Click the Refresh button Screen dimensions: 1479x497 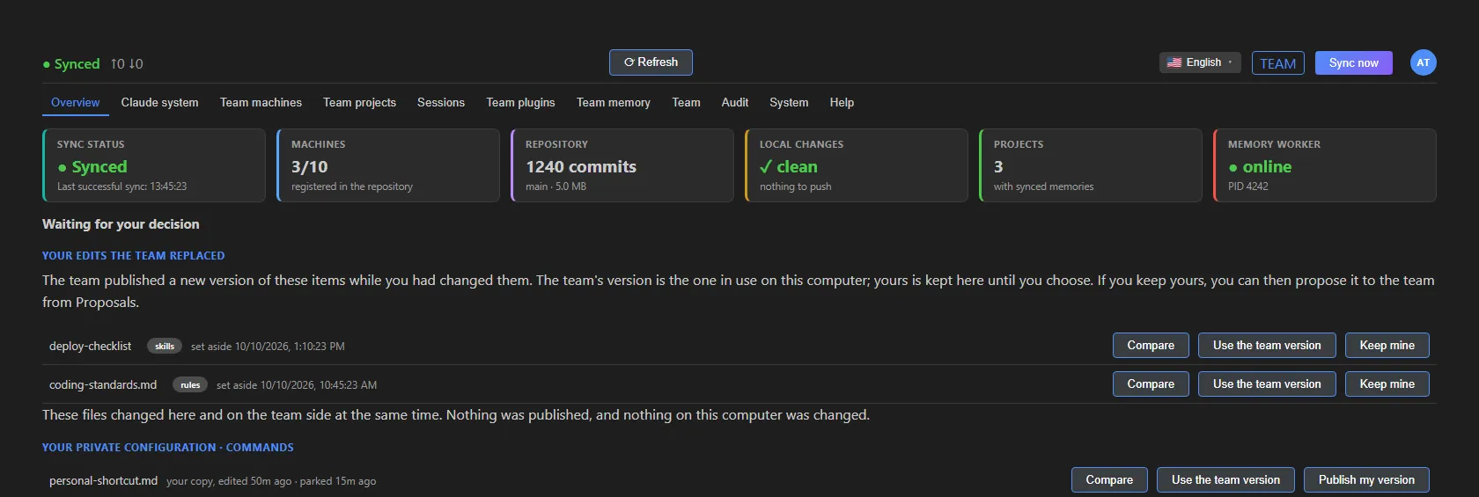click(x=651, y=62)
